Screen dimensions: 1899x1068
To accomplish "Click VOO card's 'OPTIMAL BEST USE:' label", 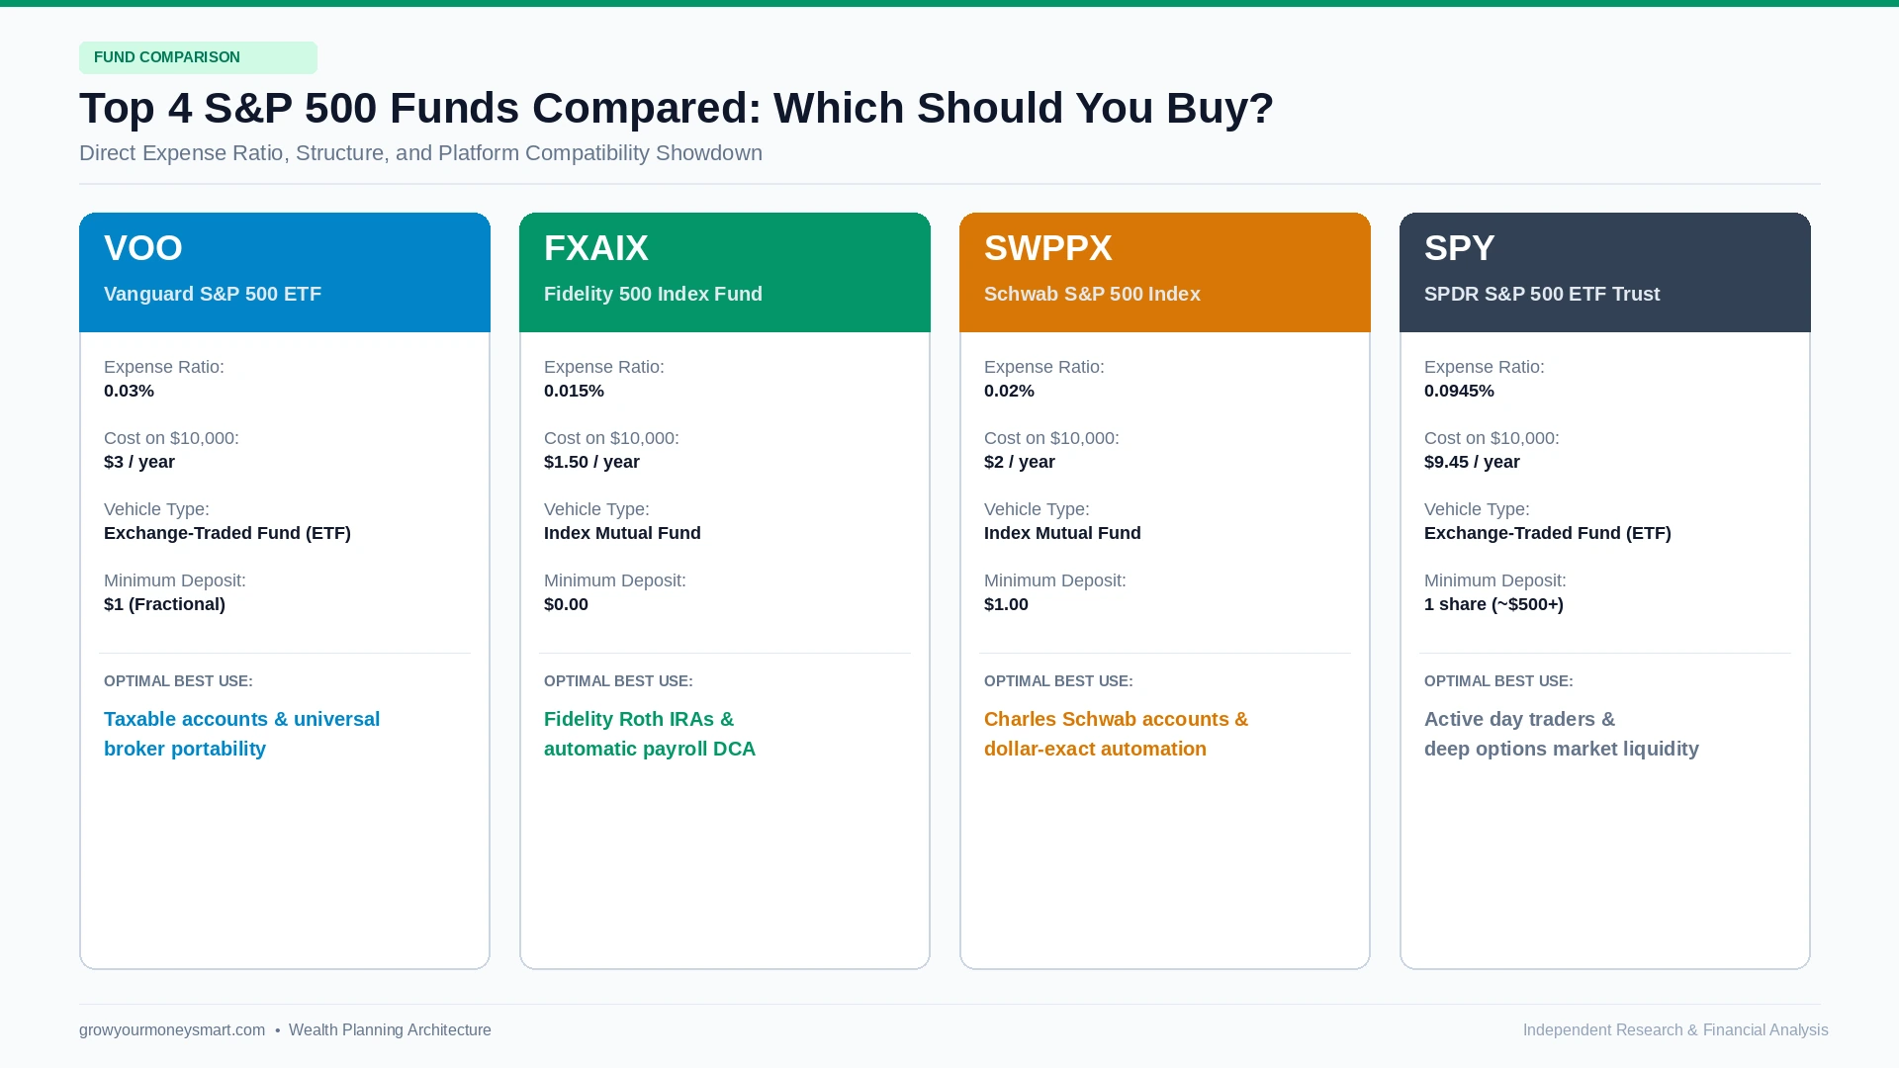I will 178,681.
